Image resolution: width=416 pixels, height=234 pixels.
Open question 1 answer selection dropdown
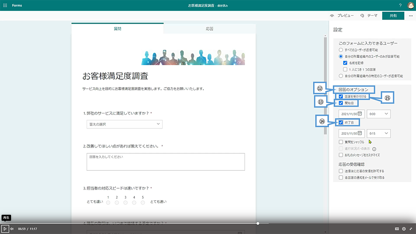(x=124, y=124)
